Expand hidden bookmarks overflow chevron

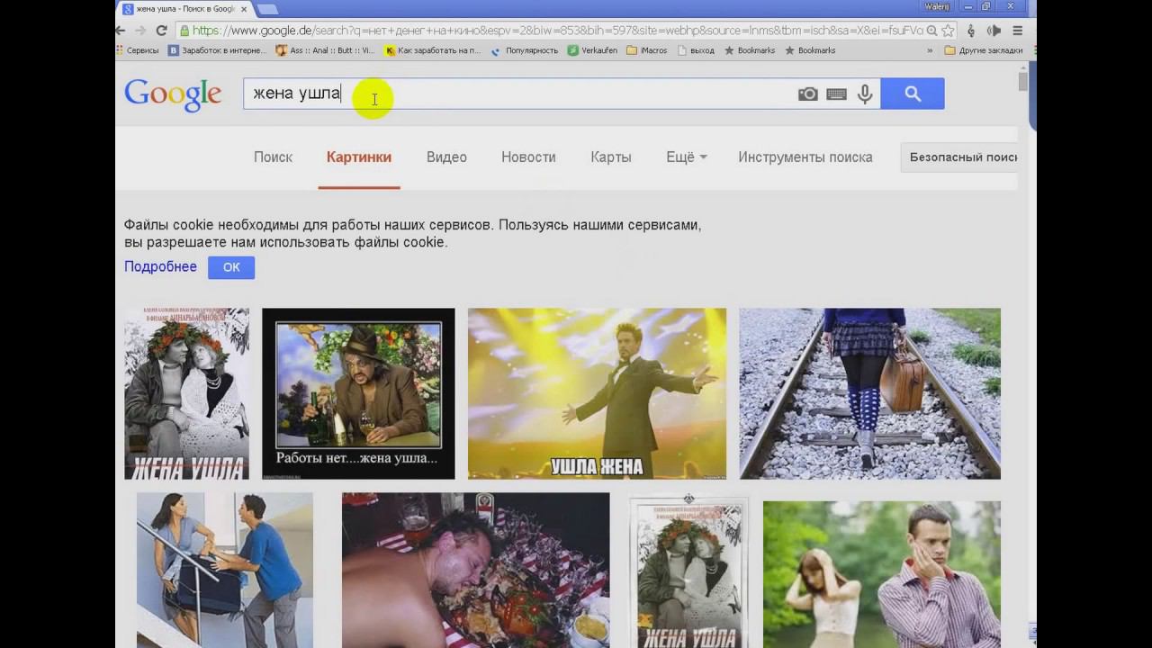(930, 50)
